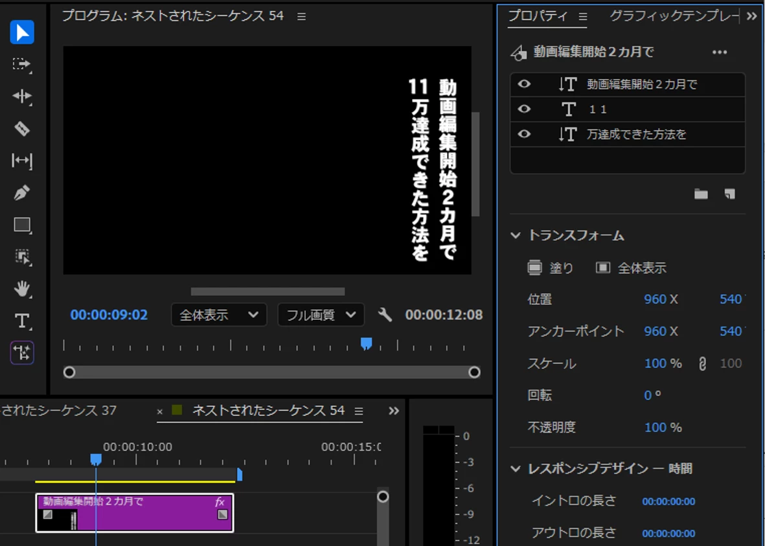
Task: Select the ネストされたシーケンス 54 timeline tab
Action: coord(268,411)
